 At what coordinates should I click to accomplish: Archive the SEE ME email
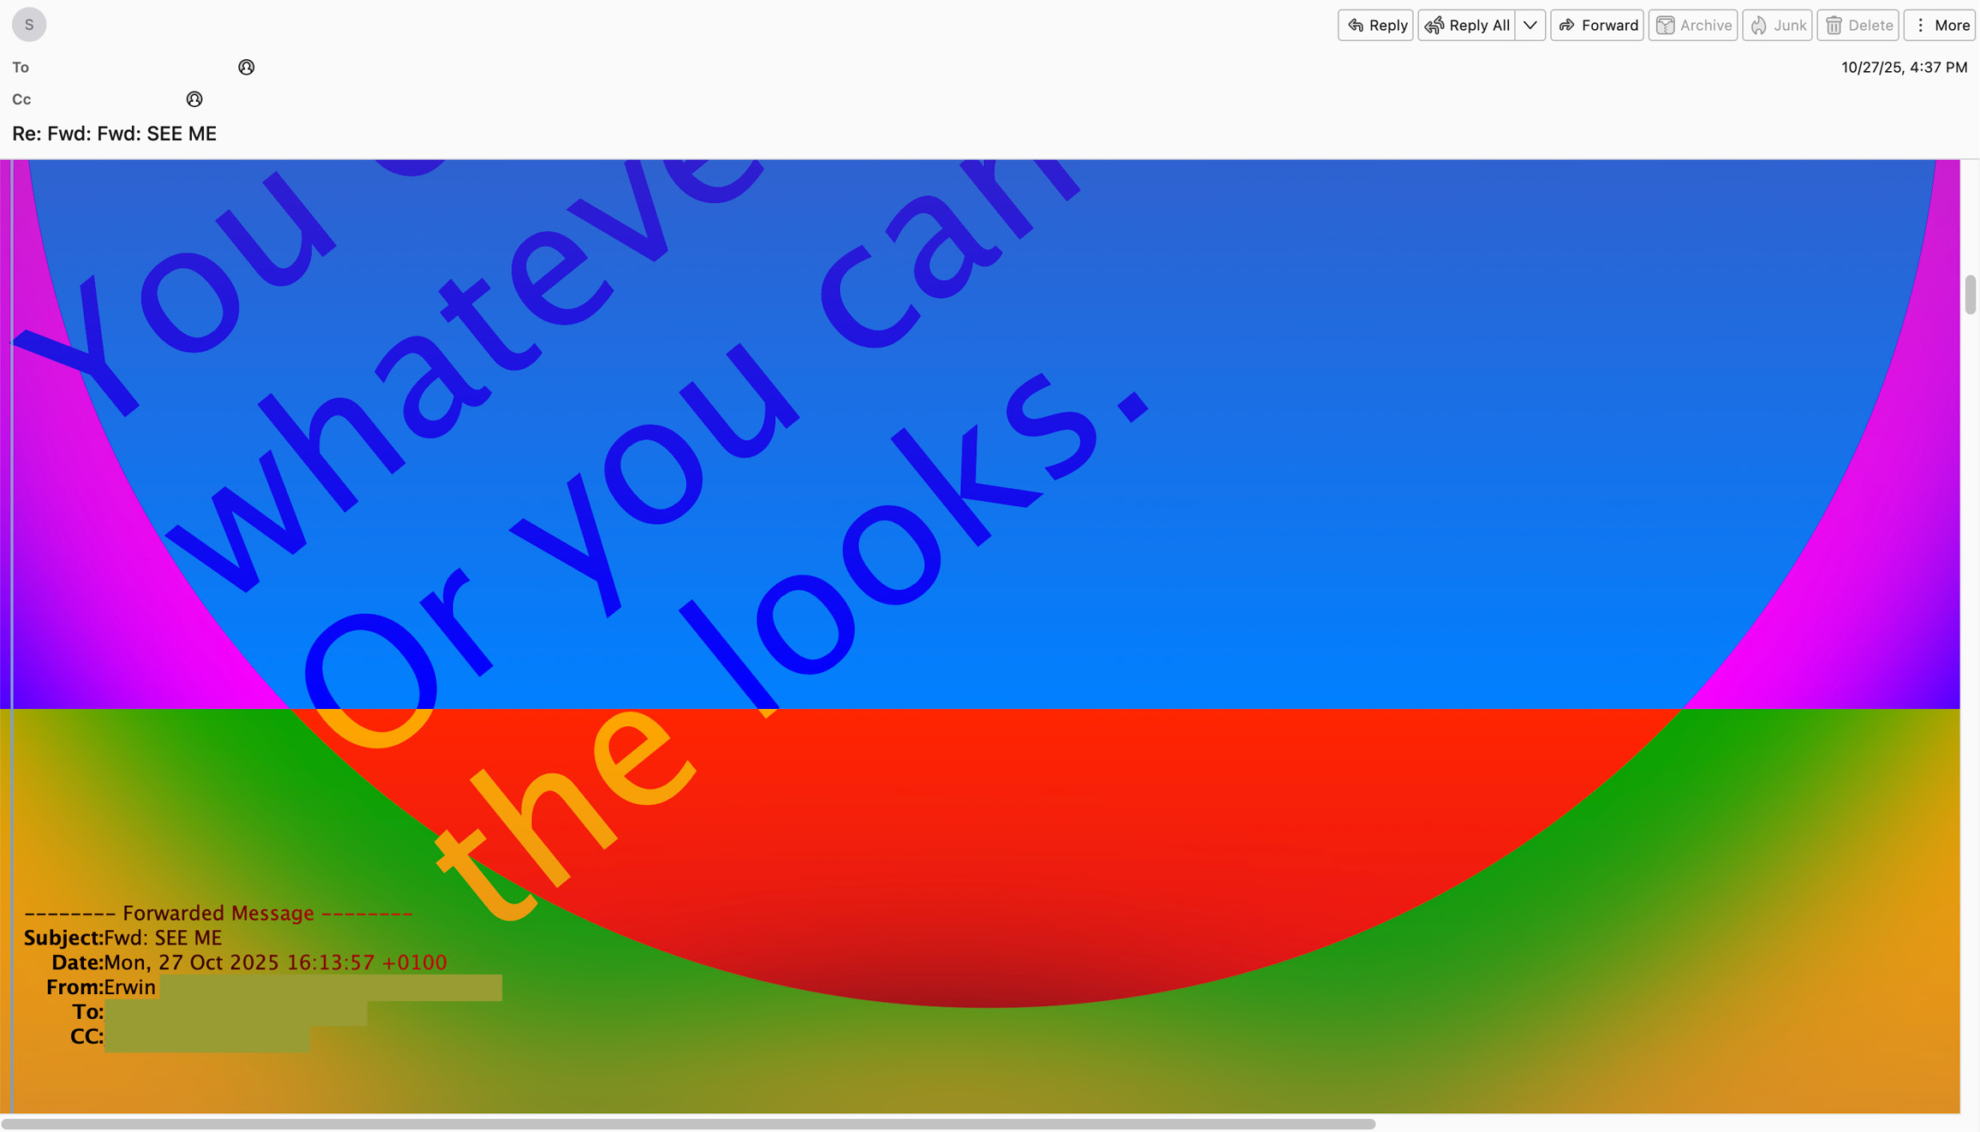click(1692, 25)
